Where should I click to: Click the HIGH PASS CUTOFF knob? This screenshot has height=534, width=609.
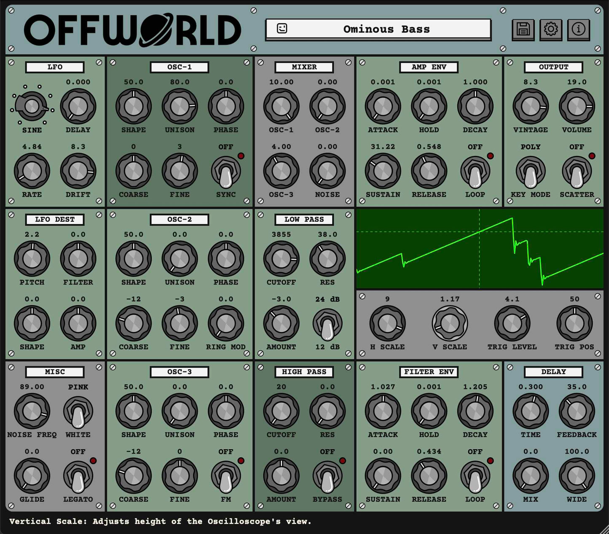(281, 411)
